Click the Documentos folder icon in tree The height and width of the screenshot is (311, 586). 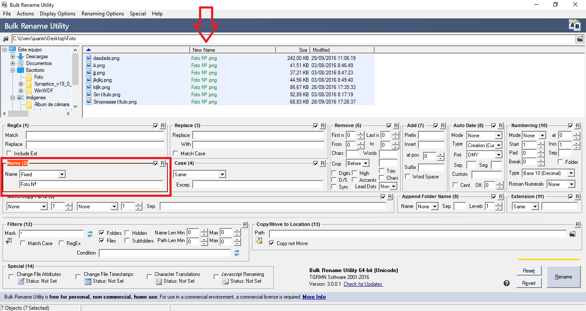21,63
